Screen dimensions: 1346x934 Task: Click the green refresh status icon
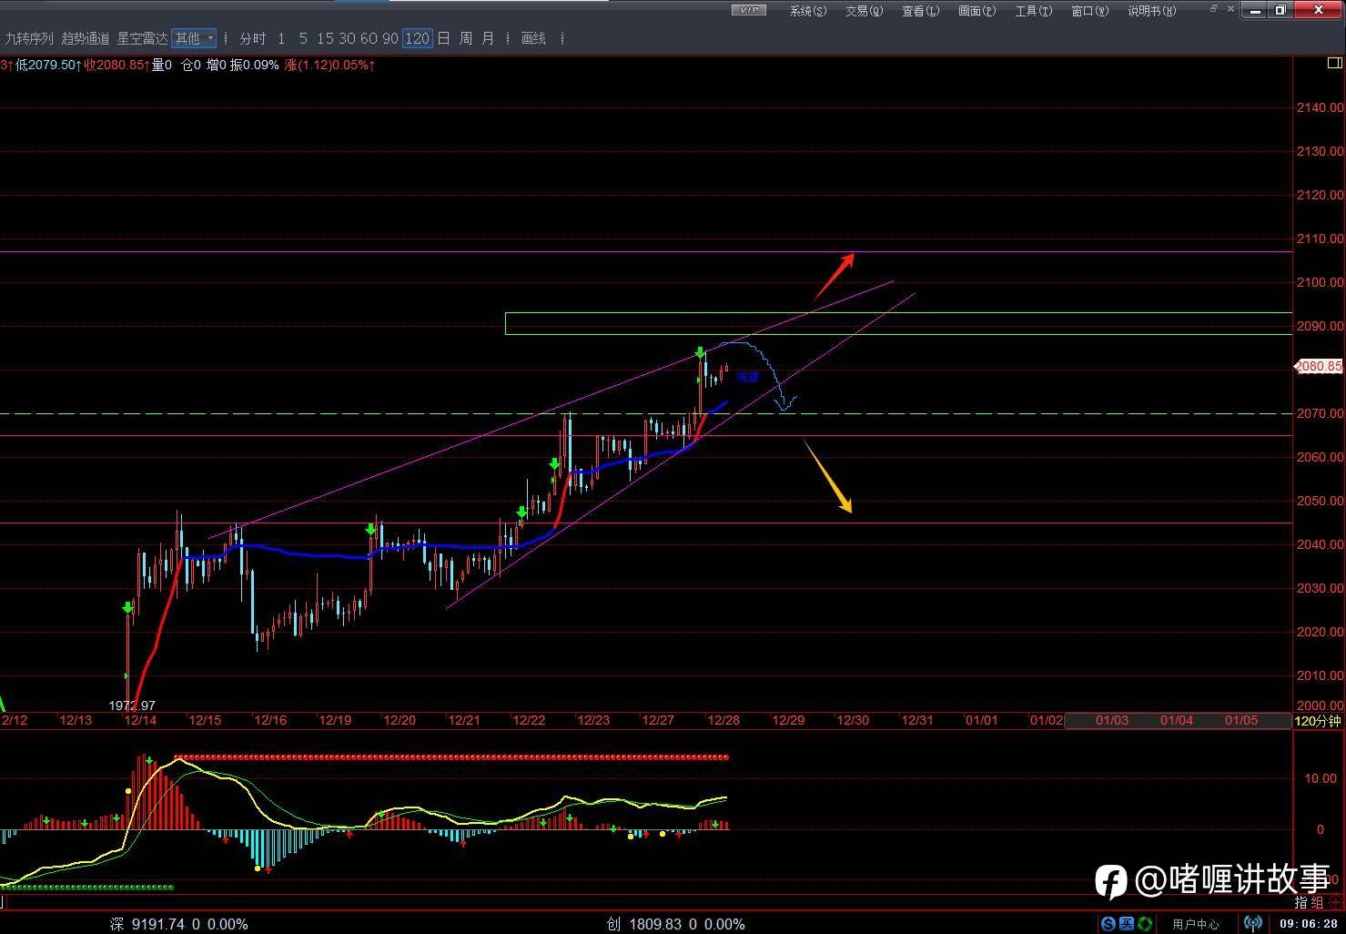[1145, 924]
